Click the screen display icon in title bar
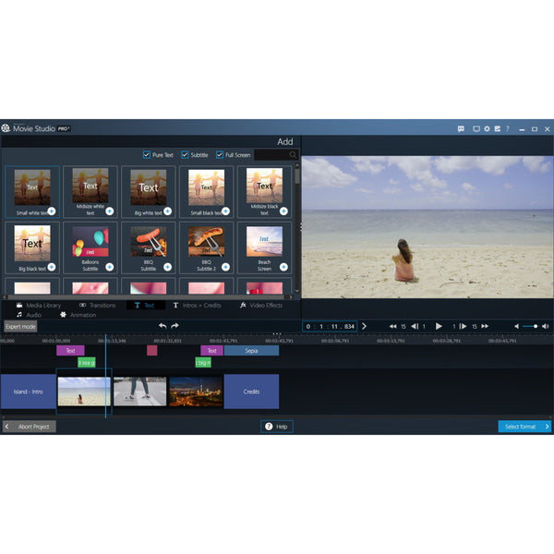 point(476,129)
